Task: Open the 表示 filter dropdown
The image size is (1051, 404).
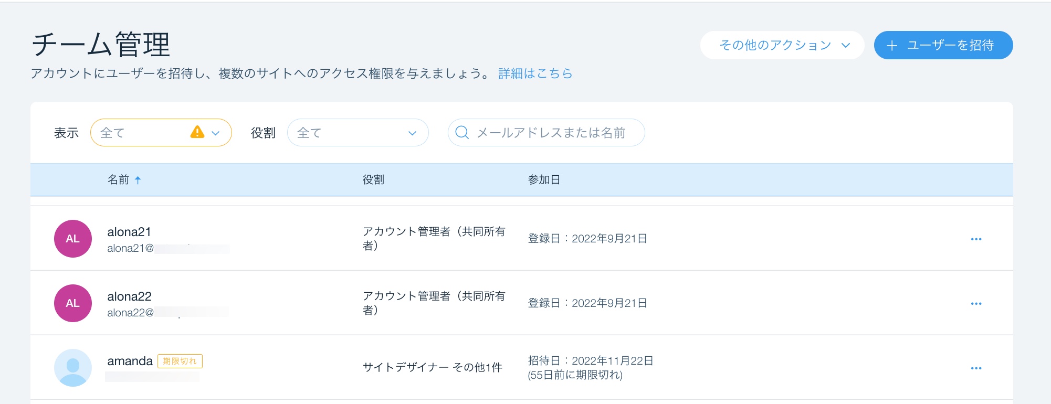Action: (161, 132)
